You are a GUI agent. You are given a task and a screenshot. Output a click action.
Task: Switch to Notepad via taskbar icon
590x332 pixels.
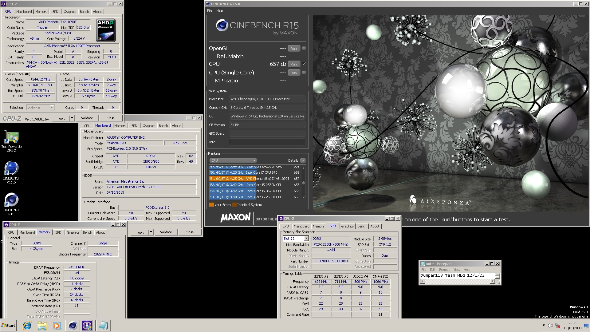[x=103, y=326]
